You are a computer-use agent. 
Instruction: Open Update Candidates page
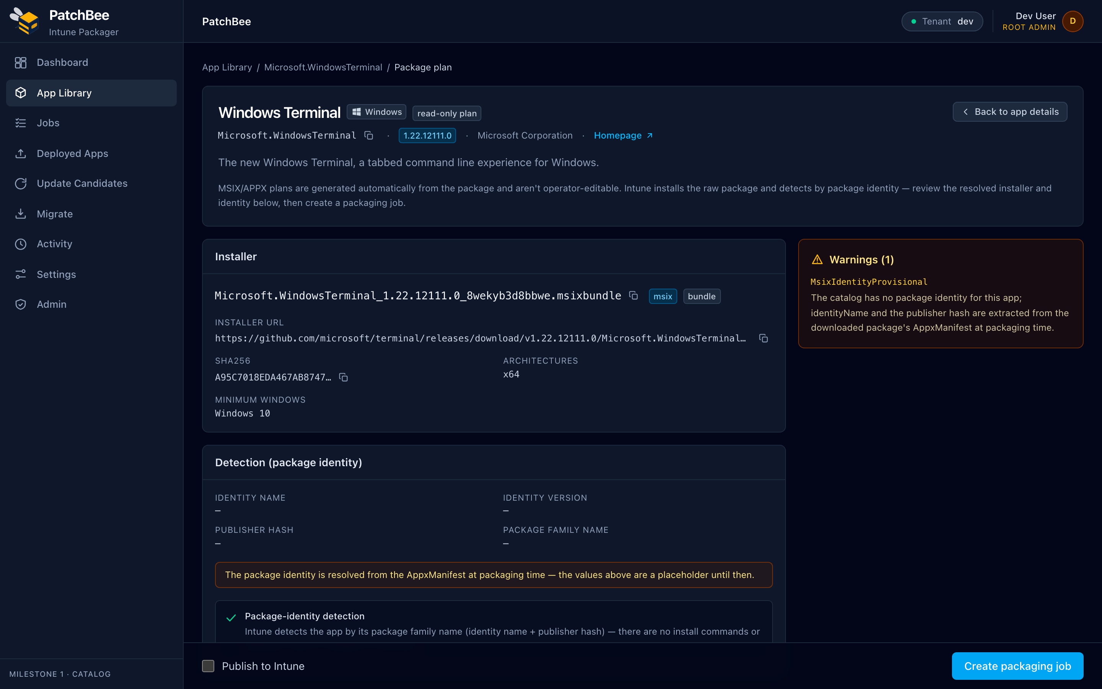pyautogui.click(x=91, y=183)
